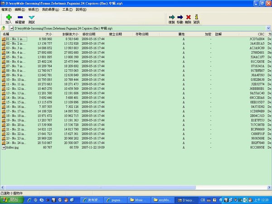Switch to the 'ezsyMu...' folder taskbar button
Screen dimensions: 272x204
(162, 200)
